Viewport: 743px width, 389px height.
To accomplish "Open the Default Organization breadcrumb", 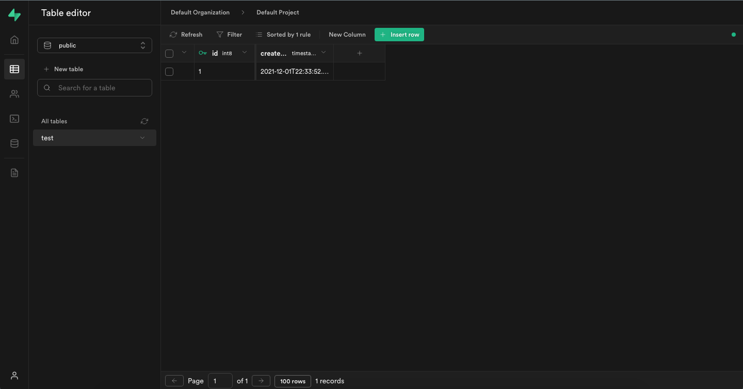I will click(x=200, y=12).
